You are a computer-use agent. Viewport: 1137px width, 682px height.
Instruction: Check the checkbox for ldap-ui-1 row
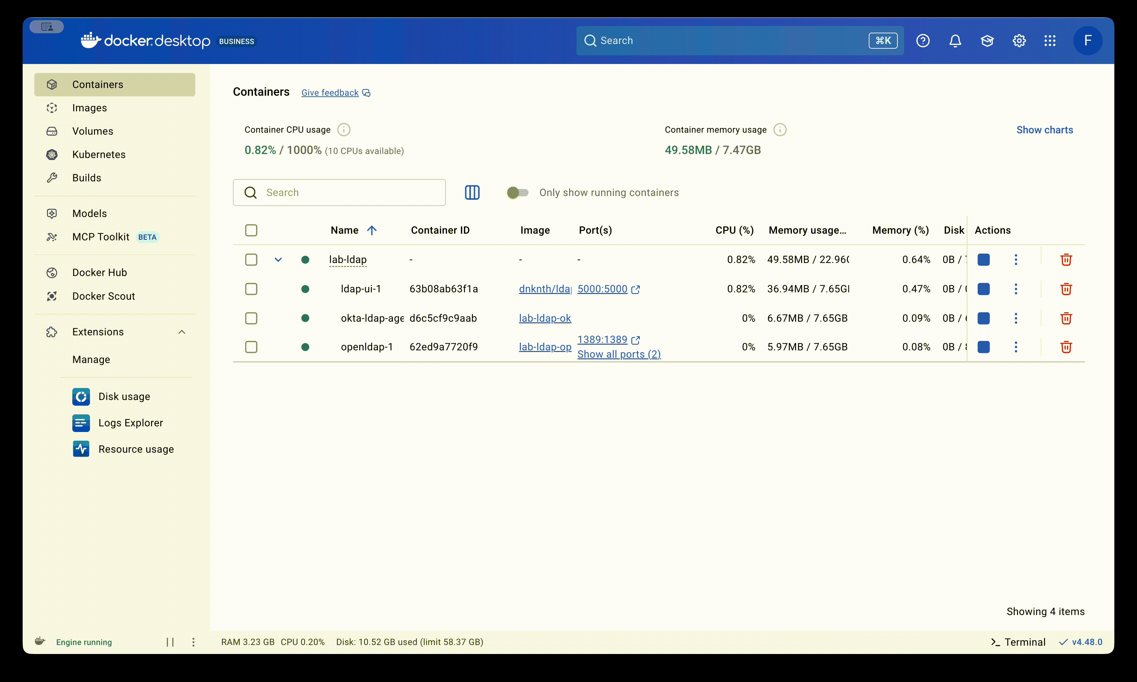[251, 289]
